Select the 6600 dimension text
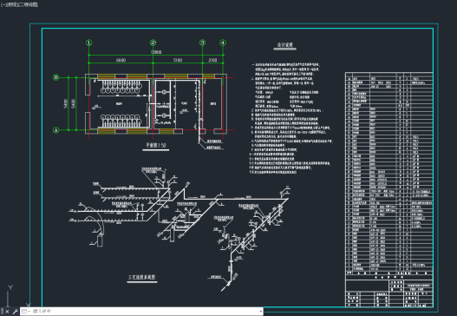The image size is (457, 316). pos(121,60)
